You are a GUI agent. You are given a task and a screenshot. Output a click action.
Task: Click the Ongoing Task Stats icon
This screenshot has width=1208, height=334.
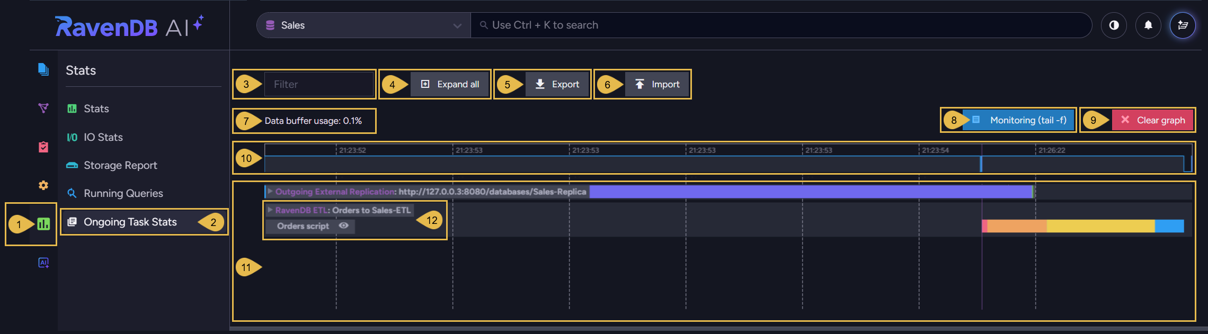pos(72,222)
